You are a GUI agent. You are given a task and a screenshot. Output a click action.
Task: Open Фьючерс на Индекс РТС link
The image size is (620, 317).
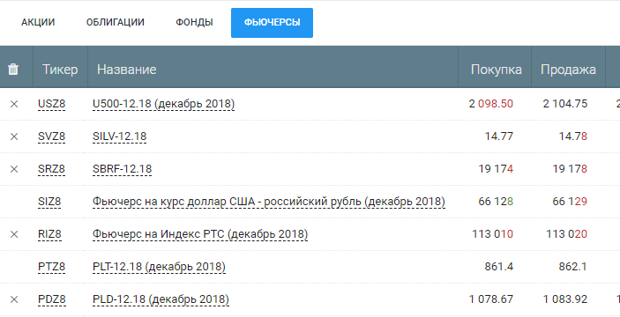click(x=200, y=234)
